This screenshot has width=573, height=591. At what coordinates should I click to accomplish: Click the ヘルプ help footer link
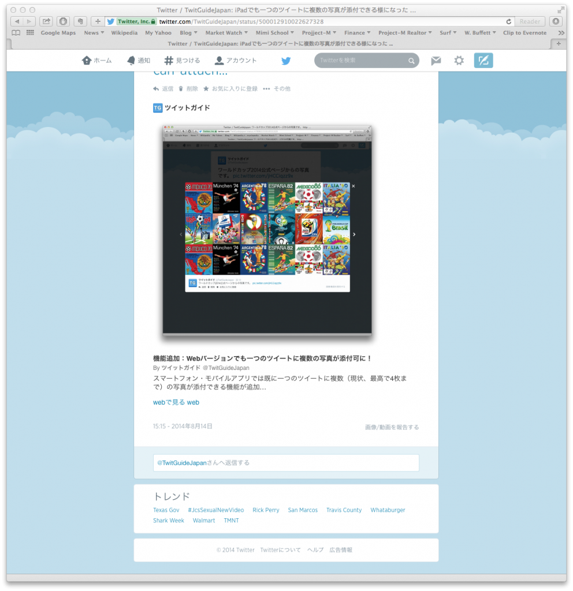pos(315,550)
